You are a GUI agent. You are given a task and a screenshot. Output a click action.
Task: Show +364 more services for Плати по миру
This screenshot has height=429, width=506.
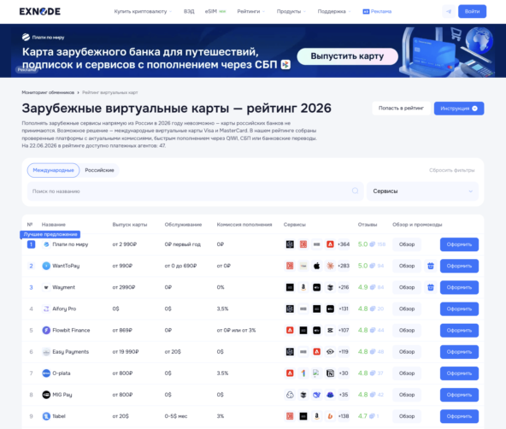pyautogui.click(x=344, y=244)
